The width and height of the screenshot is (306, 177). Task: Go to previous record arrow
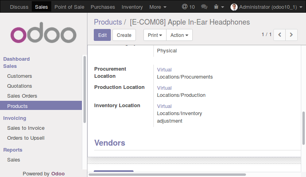pos(279,35)
